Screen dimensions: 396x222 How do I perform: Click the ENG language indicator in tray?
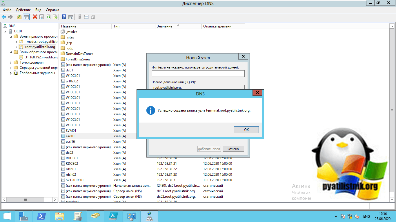tap(366, 216)
